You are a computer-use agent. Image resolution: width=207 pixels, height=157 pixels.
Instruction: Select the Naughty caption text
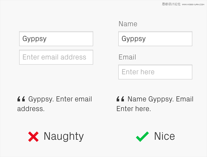(64, 137)
